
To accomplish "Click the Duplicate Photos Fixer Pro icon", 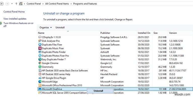I will (x=40, y=56).
